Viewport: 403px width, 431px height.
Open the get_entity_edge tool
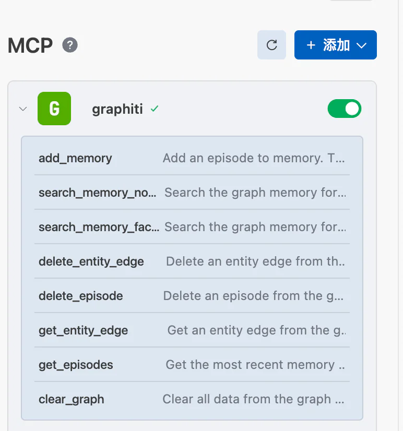pyautogui.click(x=84, y=330)
